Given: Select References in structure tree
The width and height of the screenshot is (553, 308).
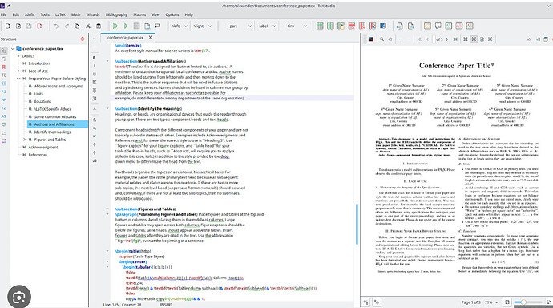Looking at the screenshot, I should tap(38, 155).
